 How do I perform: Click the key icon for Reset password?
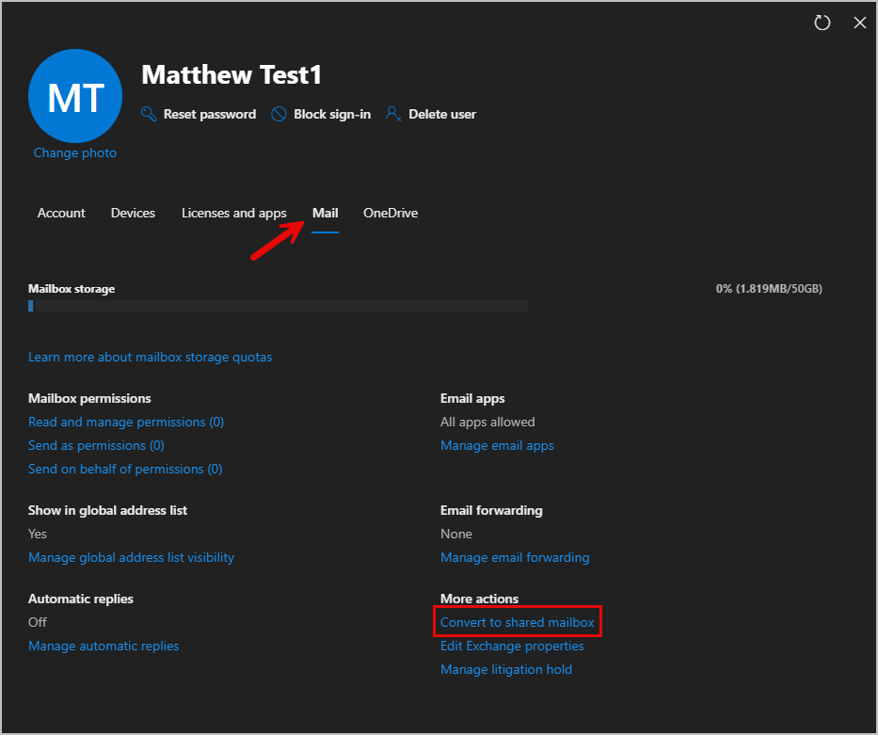pos(149,114)
